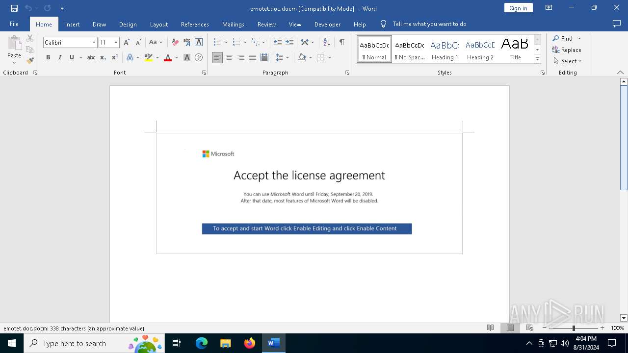Switch to the Developer tab

pyautogui.click(x=328, y=24)
